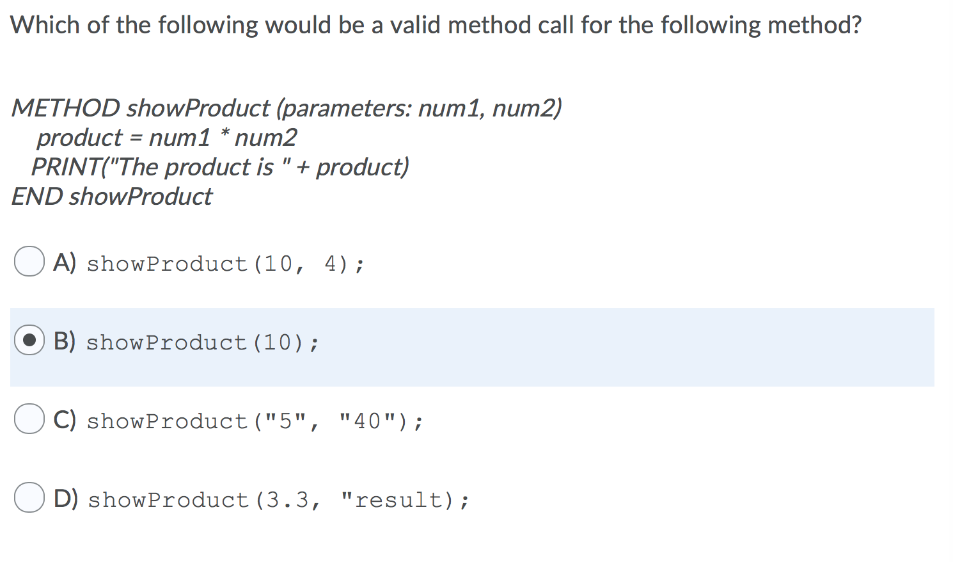Click the question text about valid method call
The height and width of the screenshot is (562, 953).
point(436,24)
